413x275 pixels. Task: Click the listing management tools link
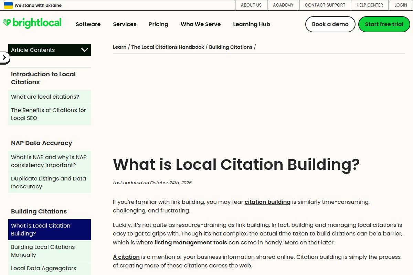(191, 242)
